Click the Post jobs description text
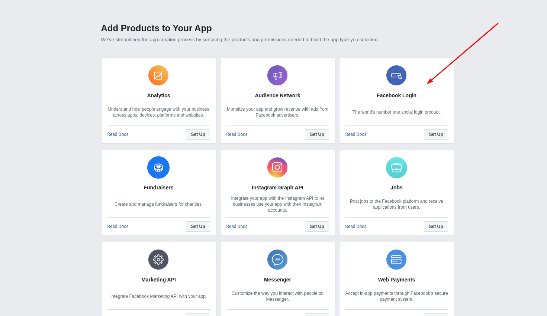 pyautogui.click(x=396, y=204)
